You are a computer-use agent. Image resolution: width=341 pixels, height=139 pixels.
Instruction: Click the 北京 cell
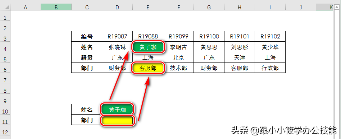tap(178, 57)
